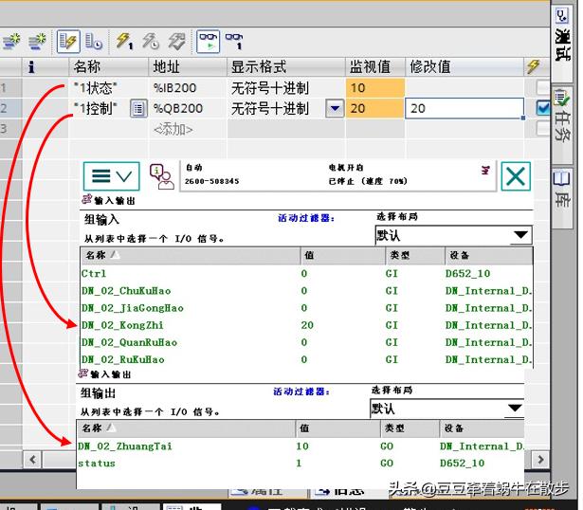
Task: Open the 任务 side tab
Action: pos(562,124)
